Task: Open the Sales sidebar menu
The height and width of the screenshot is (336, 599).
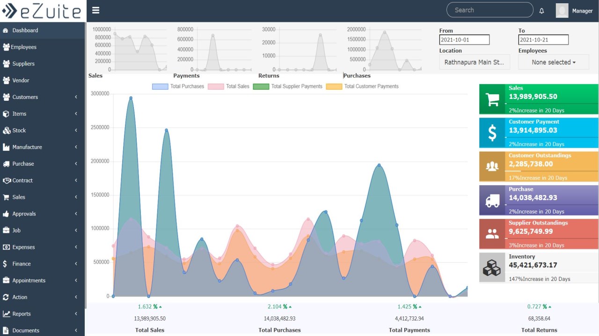Action: coord(42,197)
